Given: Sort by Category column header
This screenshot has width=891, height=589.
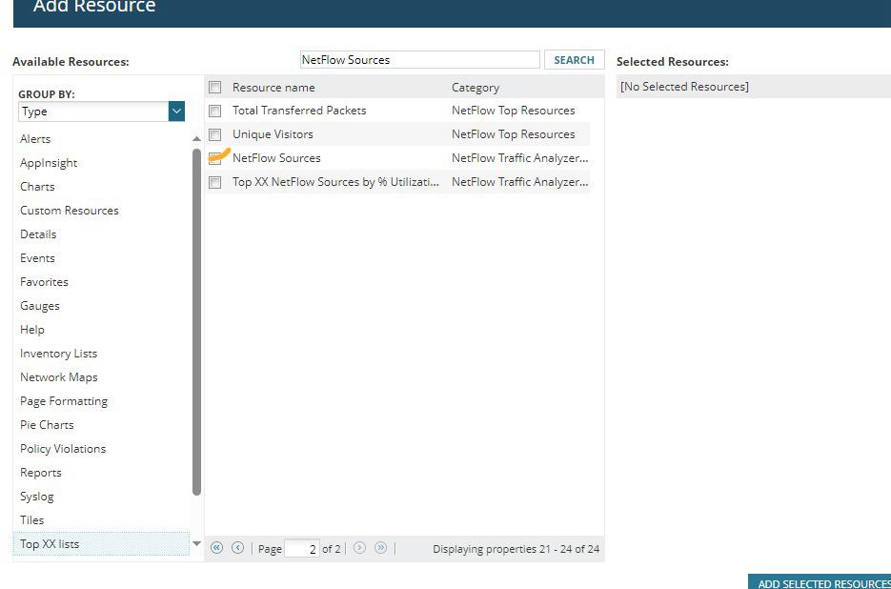Looking at the screenshot, I should pos(476,88).
